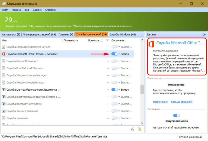Sort by the Полезность column header
Viewport: 208px width, 141px height.
tap(71, 40)
